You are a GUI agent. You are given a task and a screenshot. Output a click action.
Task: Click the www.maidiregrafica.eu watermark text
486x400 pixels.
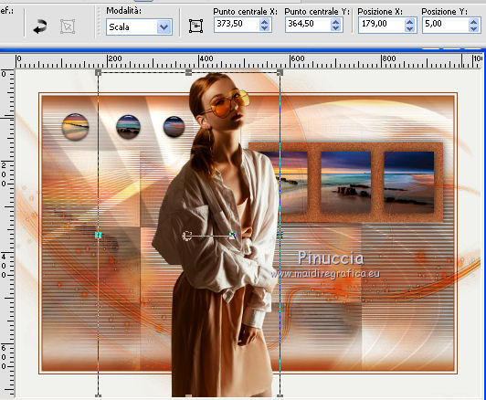[325, 274]
